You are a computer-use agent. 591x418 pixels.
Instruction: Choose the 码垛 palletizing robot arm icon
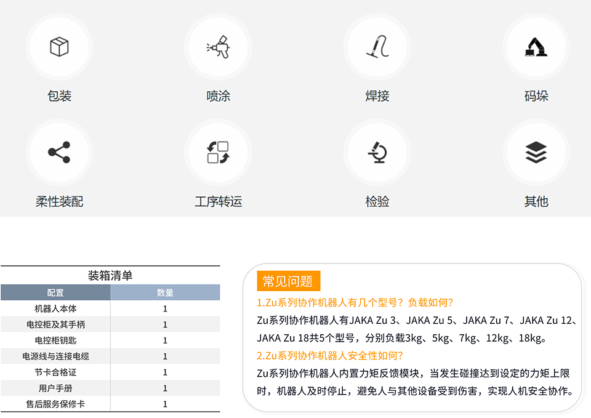pos(536,47)
